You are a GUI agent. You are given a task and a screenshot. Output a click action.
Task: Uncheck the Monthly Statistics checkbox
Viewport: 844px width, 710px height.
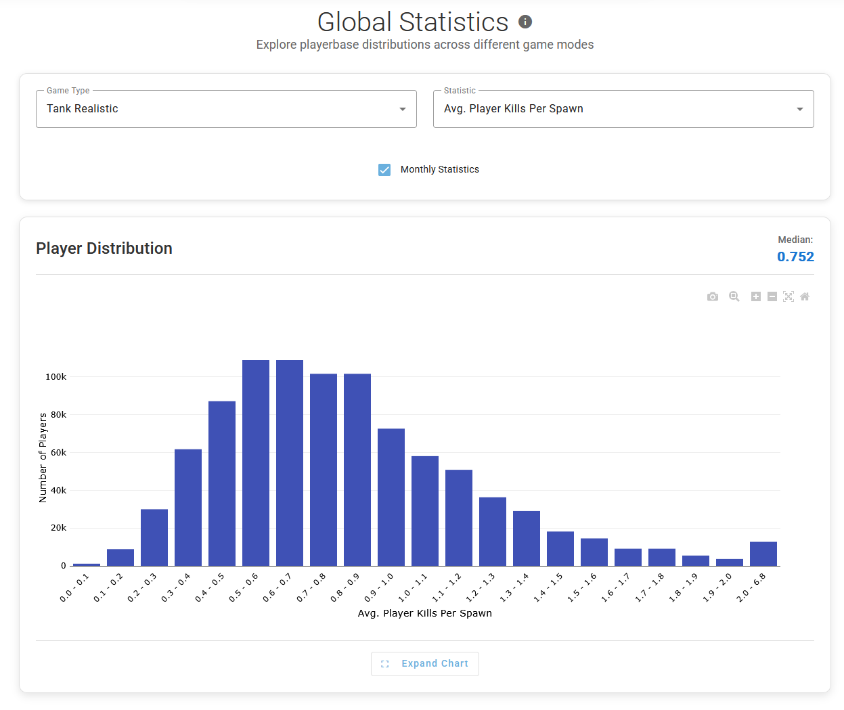pos(384,169)
